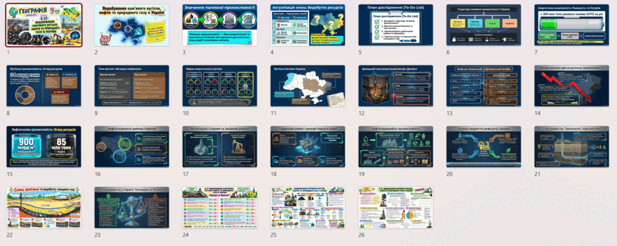Image resolution: width=617 pixels, height=246 pixels.
Task: Click the slide number 8 label
Action: coord(9,113)
